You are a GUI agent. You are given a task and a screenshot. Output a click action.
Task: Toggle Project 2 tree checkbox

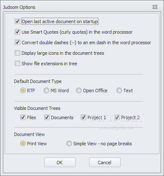117,117
